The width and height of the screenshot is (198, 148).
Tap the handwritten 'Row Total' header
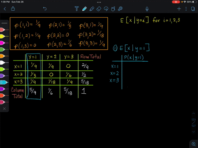[x=91, y=57]
